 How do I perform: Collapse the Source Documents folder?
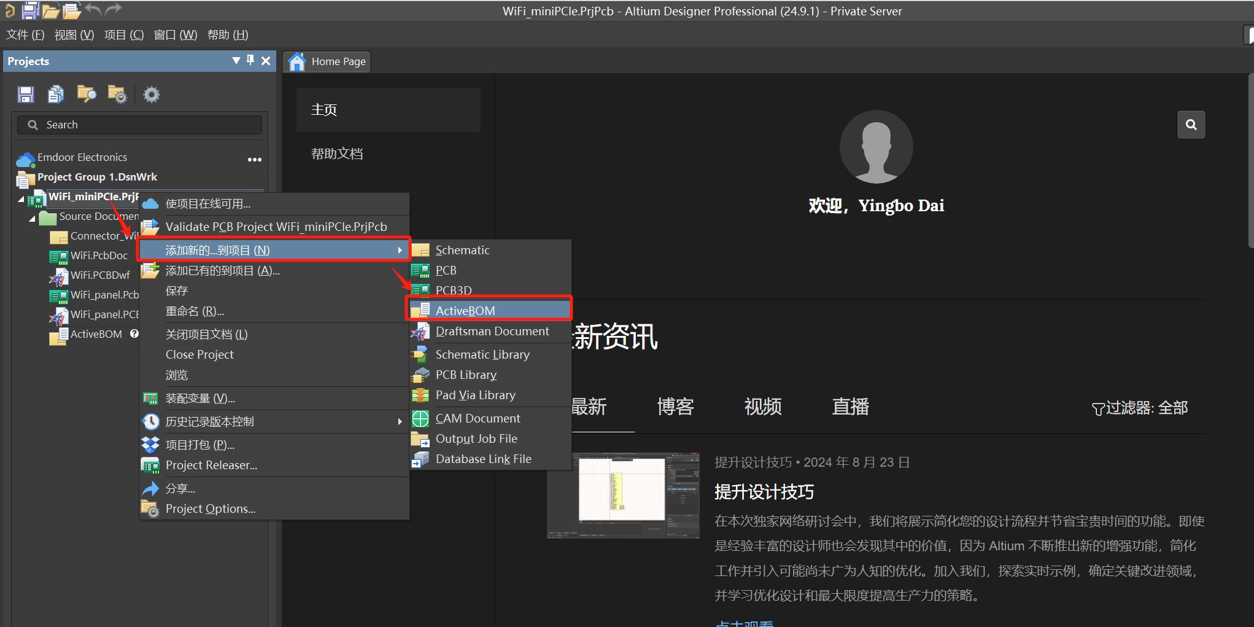pos(33,219)
